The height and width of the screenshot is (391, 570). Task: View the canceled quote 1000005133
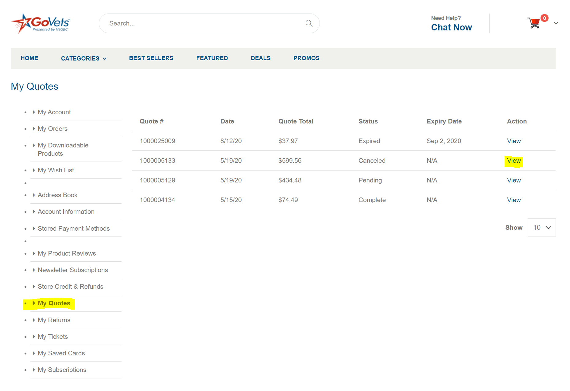tap(514, 161)
